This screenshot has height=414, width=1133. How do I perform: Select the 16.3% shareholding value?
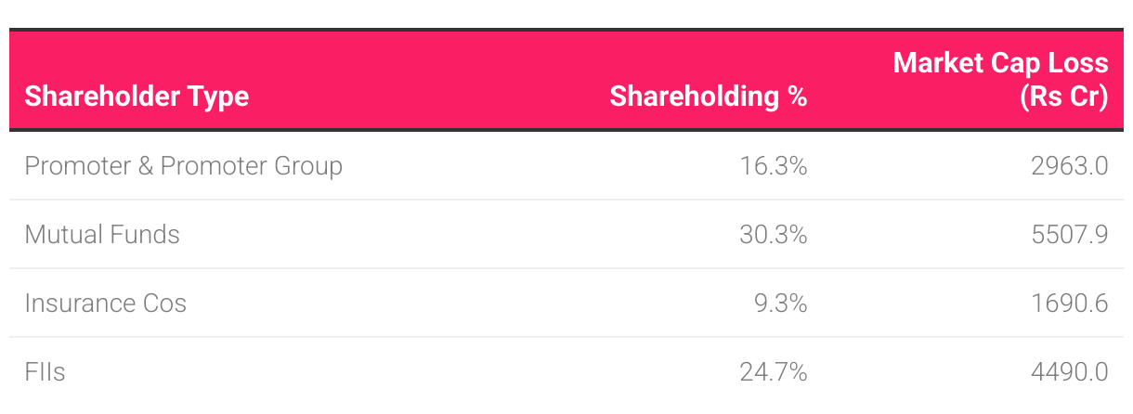(x=773, y=166)
